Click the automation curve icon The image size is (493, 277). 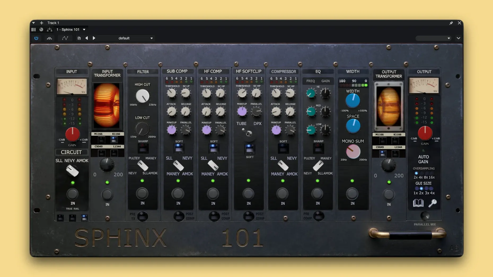pos(65,38)
